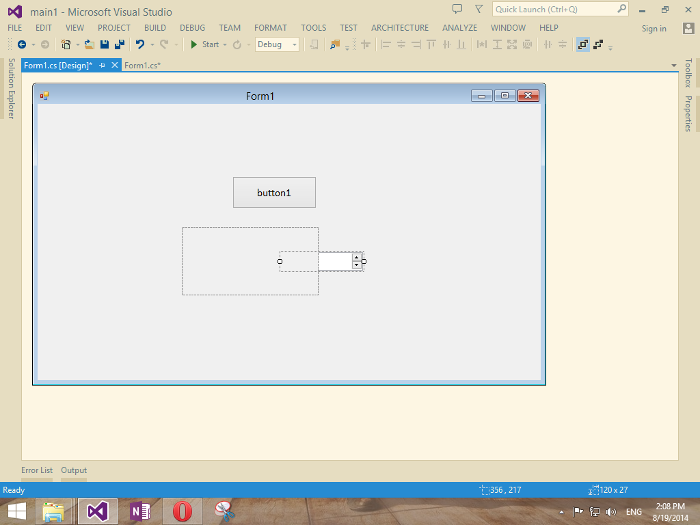
Task: Open the Error List panel tab
Action: tap(37, 470)
